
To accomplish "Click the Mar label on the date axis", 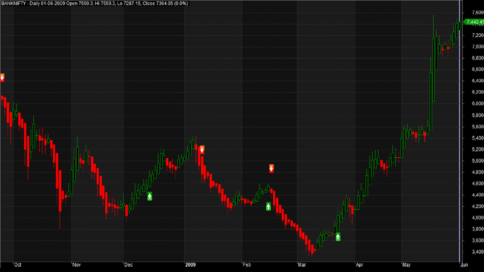I will point(302,265).
